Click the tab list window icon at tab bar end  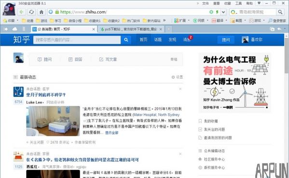[x=272, y=29]
